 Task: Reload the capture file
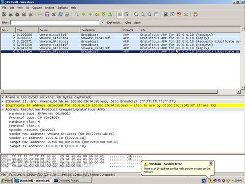click(x=60, y=14)
